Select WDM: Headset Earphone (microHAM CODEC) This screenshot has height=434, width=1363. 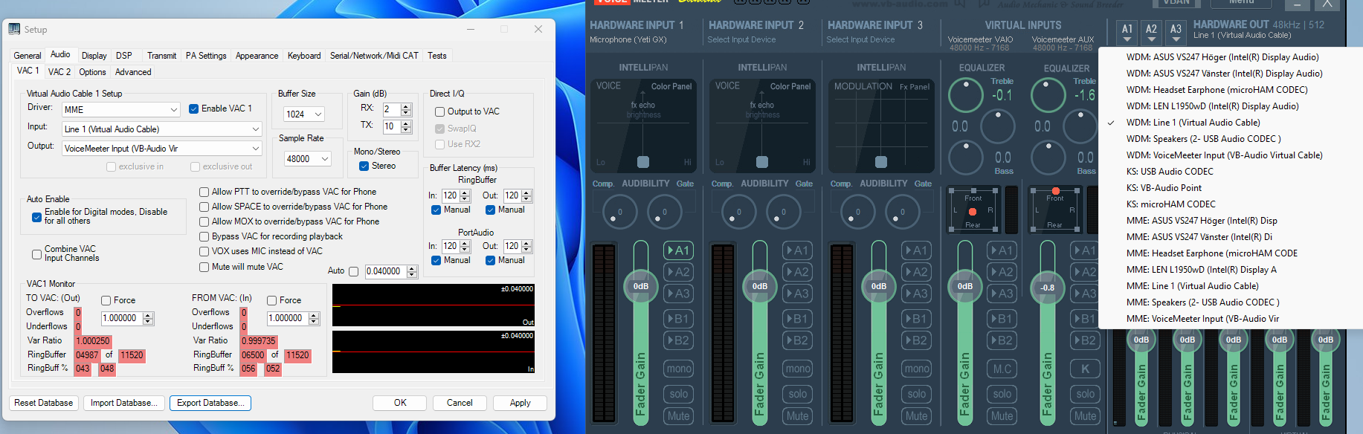point(1231,90)
